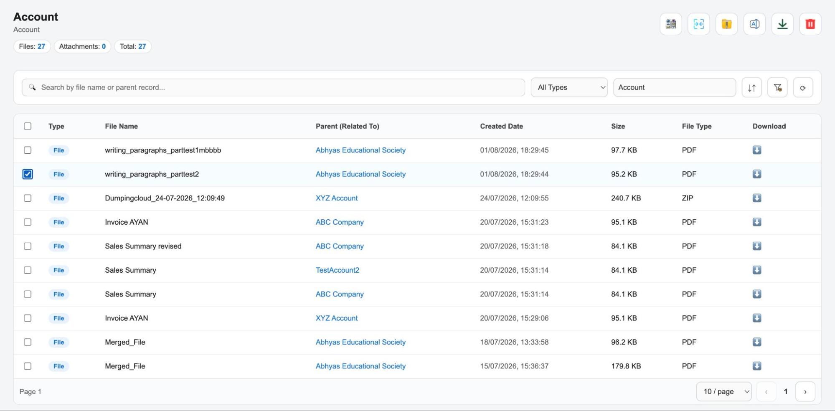The height and width of the screenshot is (411, 835).
Task: Download writing_paragraphs_parttest2 using its row icon
Action: coord(757,174)
